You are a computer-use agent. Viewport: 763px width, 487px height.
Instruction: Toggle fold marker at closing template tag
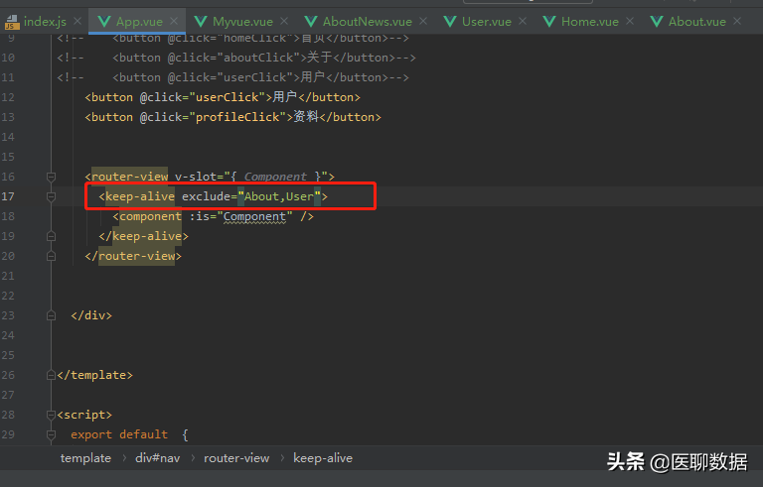coord(51,375)
